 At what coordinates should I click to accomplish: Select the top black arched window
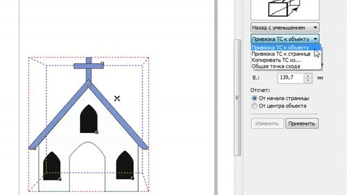89,119
